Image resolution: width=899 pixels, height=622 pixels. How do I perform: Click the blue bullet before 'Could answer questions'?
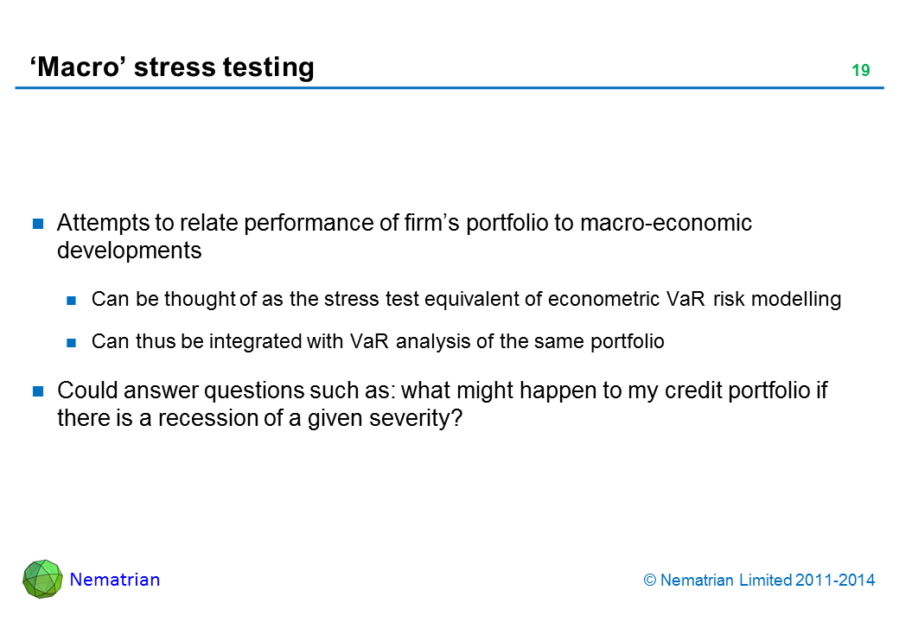39,391
